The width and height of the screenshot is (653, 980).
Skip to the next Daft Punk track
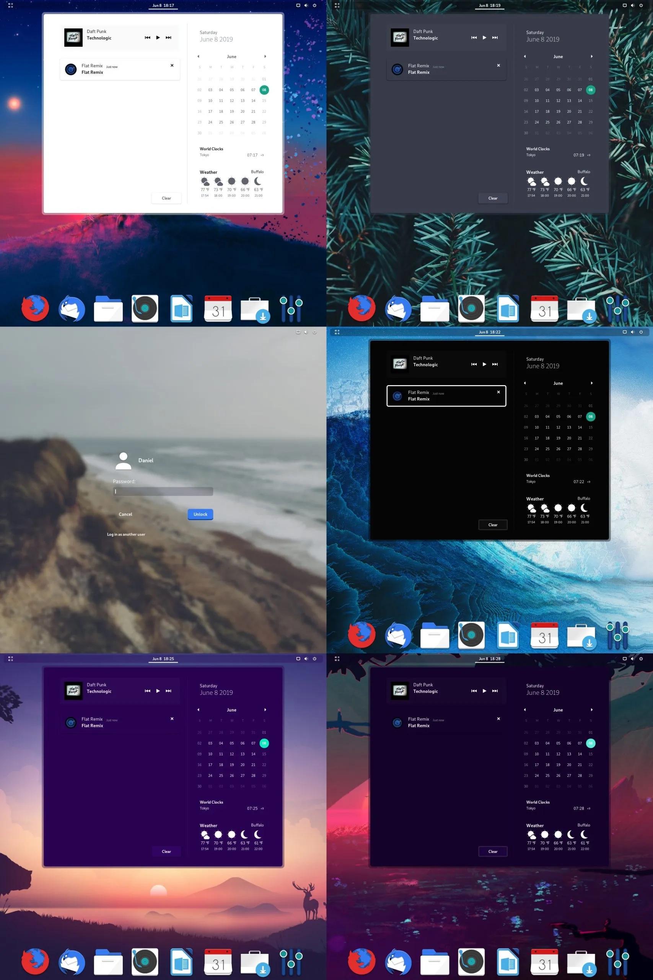pyautogui.click(x=168, y=38)
